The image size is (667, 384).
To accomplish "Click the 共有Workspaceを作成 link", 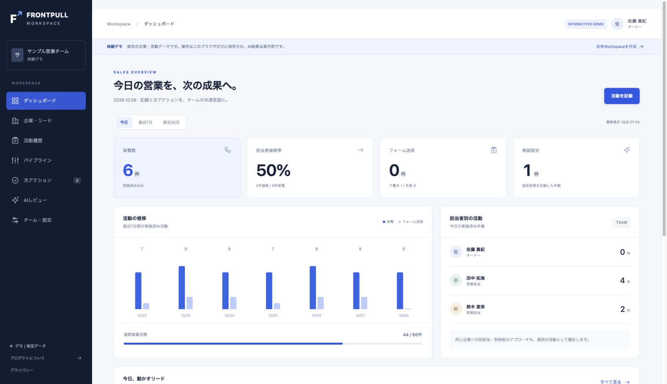I will tap(620, 46).
